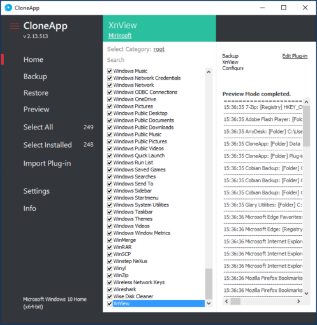Click the app list scroll down arrow
This screenshot has height=325, width=317.
(209, 303)
